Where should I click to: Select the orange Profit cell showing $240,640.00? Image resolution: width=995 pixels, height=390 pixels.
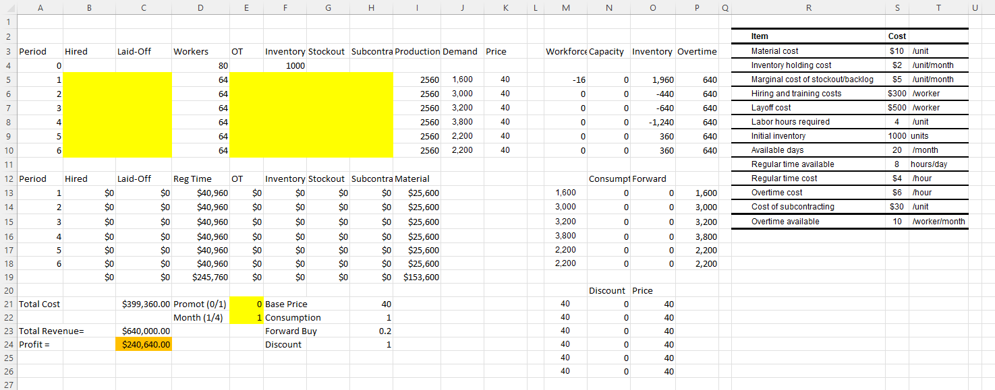[144, 344]
